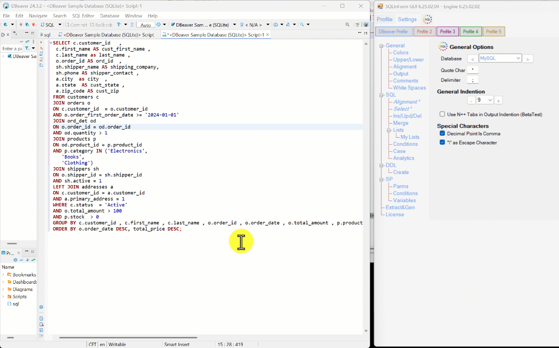Image resolution: width=559 pixels, height=348 pixels.
Task: Switch to the Settings tab in SQLinForm
Action: click(407, 19)
